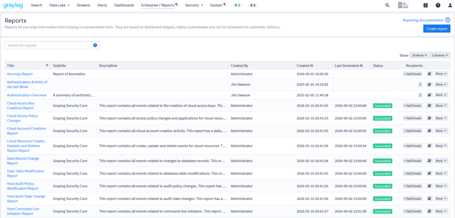
Task: Open the Columns selector dropdown
Action: (439, 55)
